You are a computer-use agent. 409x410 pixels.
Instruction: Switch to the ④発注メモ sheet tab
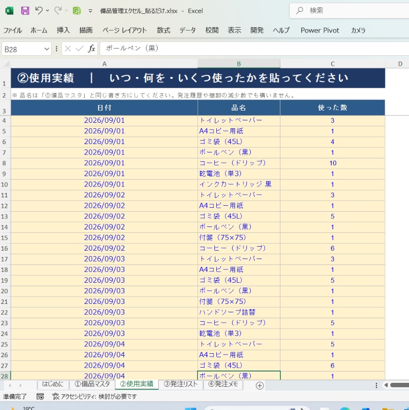(223, 384)
